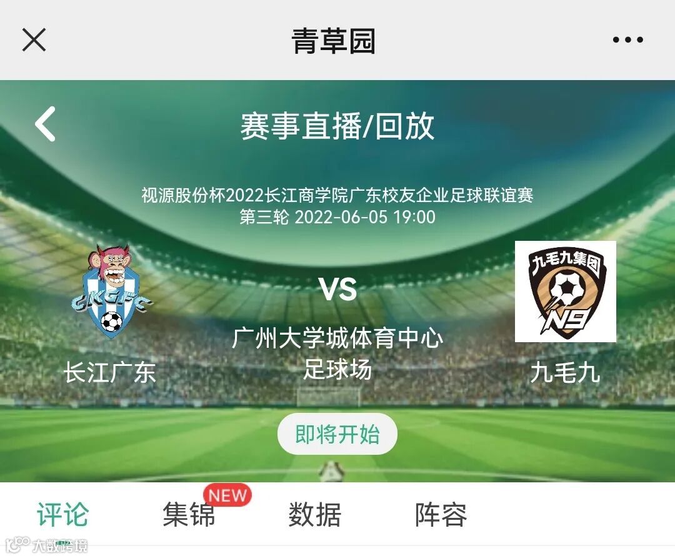Open the 集锦 highlights tab
This screenshot has width=675, height=558.
(x=189, y=514)
